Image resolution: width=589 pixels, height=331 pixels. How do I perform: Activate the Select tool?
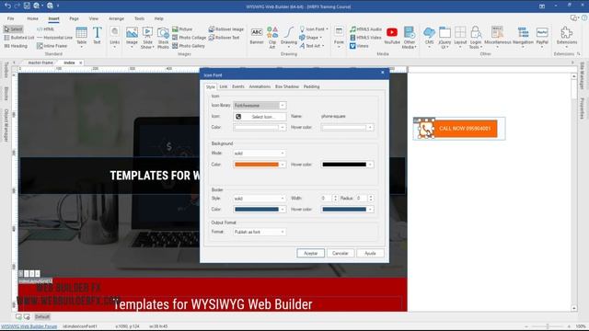(x=14, y=29)
